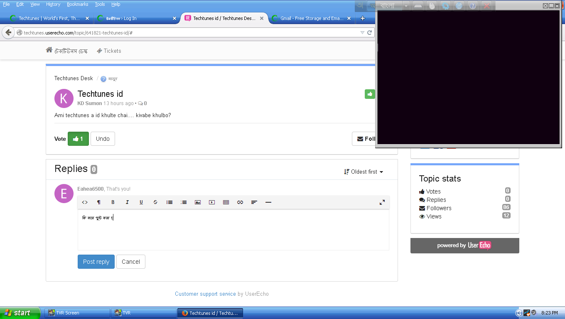Switch reply editor to HTML code view
The width and height of the screenshot is (565, 319).
point(85,202)
